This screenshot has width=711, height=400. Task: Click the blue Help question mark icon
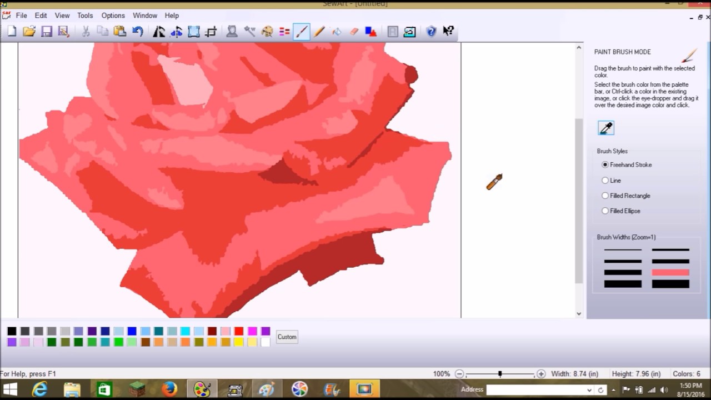click(x=431, y=32)
